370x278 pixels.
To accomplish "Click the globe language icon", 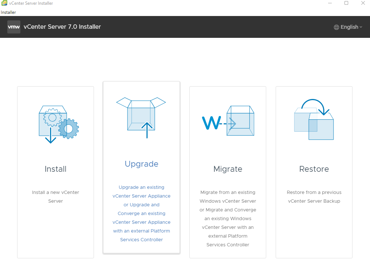I will 336,27.
